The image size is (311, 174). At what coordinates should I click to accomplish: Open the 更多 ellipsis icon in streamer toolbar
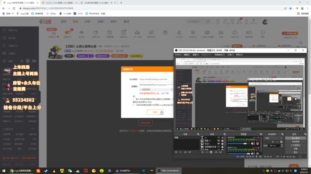pos(263,32)
